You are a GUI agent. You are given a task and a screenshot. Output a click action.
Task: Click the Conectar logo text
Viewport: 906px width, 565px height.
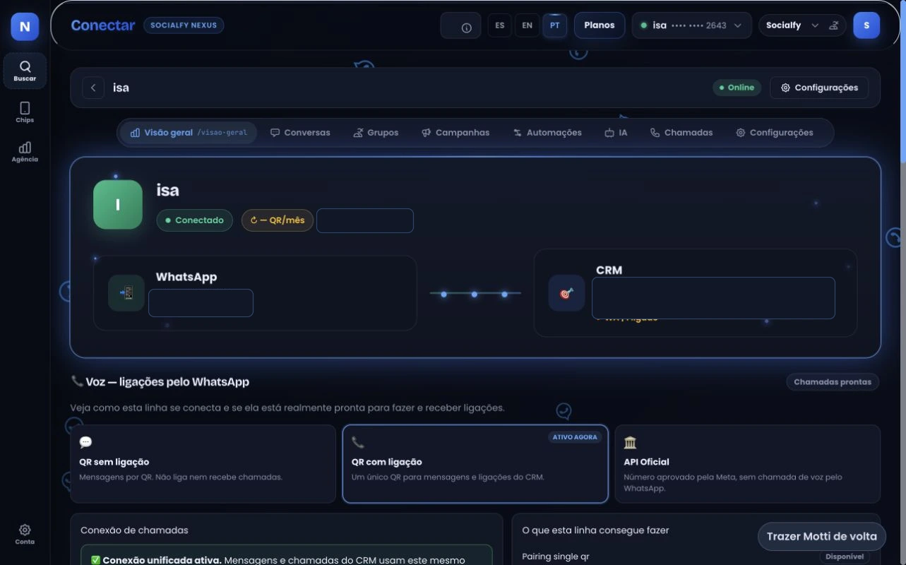pyautogui.click(x=103, y=25)
